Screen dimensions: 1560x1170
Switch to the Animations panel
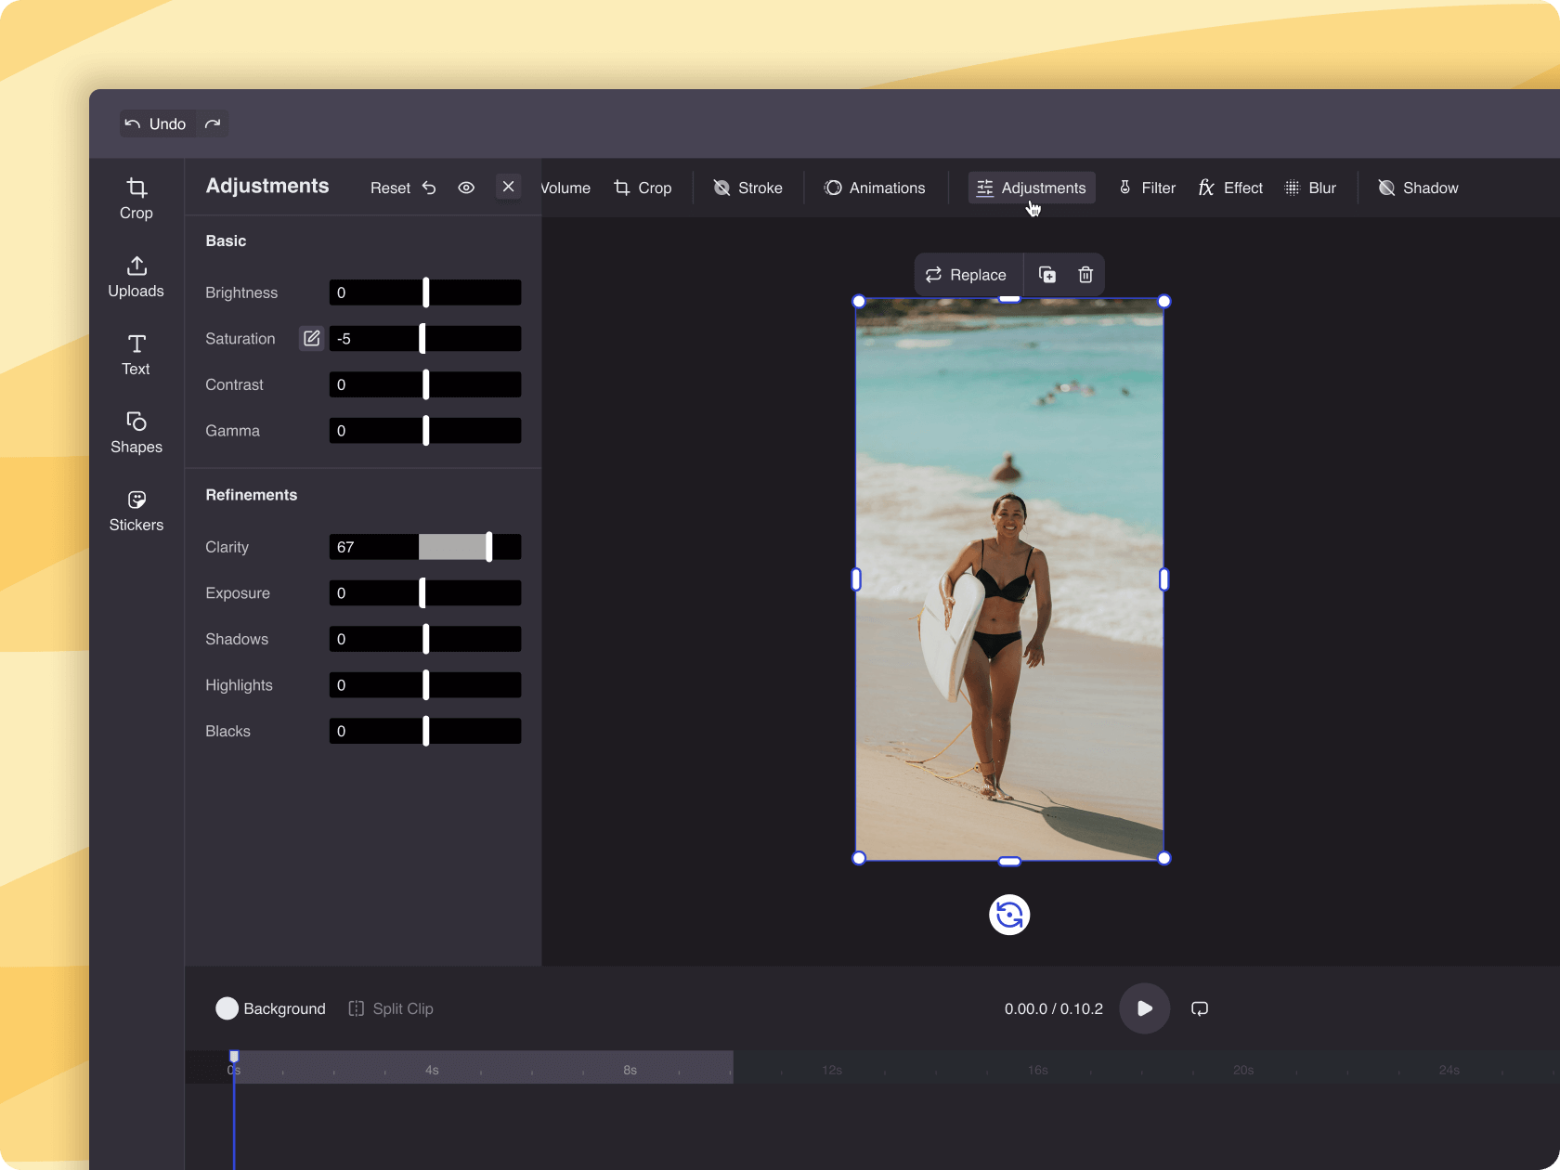point(874,188)
